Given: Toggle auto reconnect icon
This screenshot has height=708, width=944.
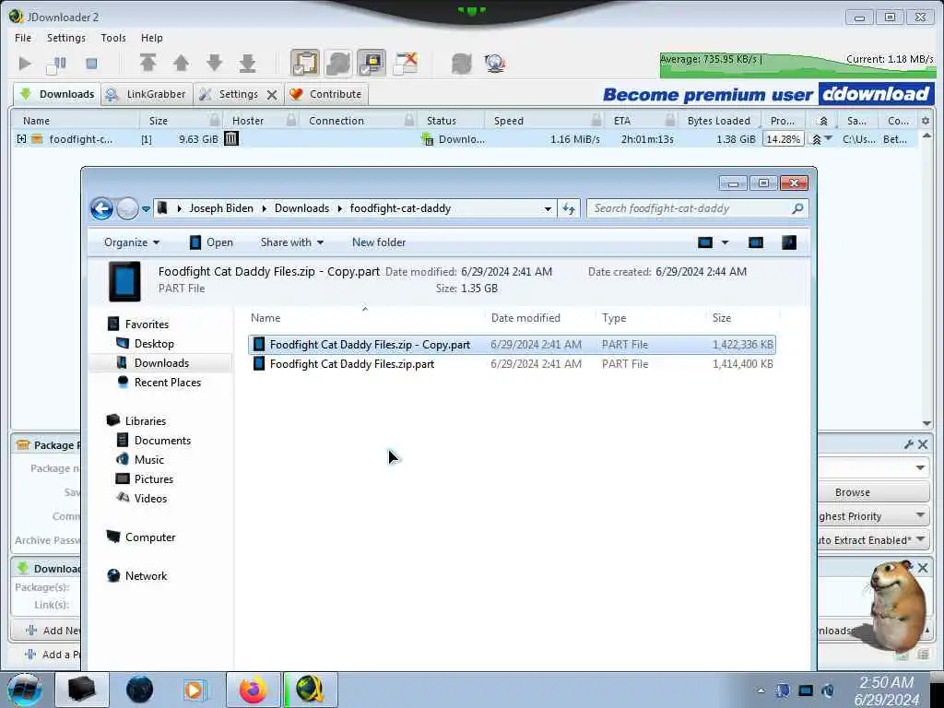Looking at the screenshot, I should click(x=338, y=63).
